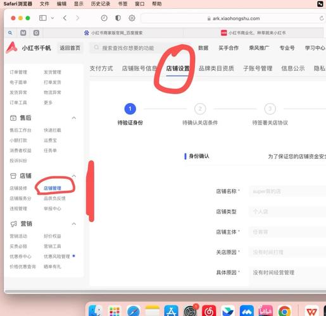Open the third pinned tab icon

click(36, 33)
